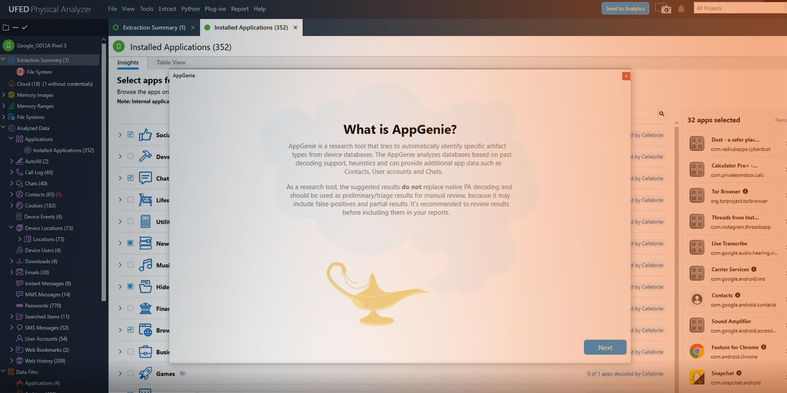
Task: Open the Extract menu
Action: (167, 9)
